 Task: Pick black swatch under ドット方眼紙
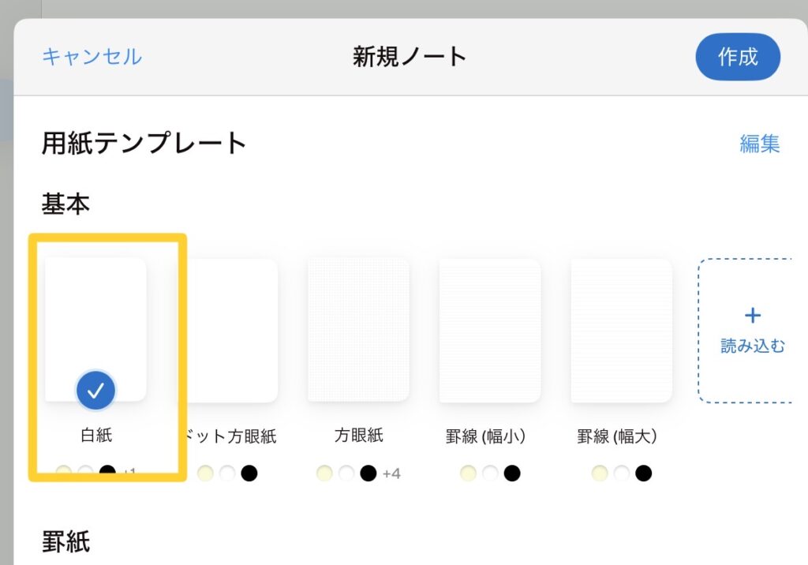tap(249, 473)
